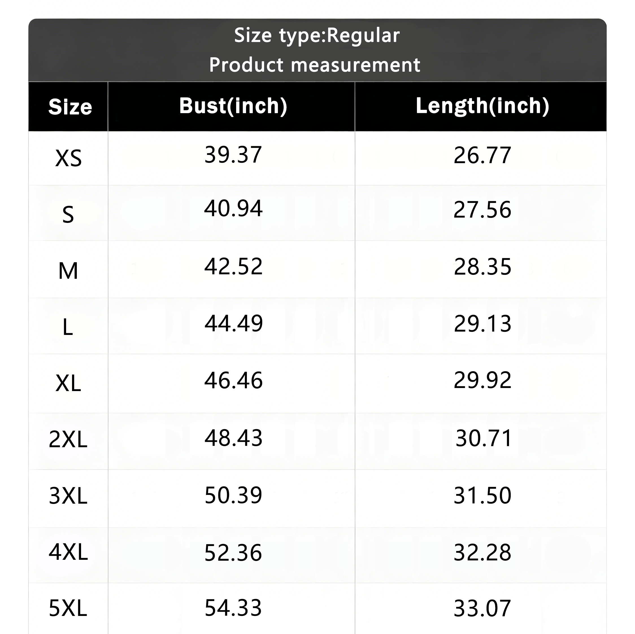Click the Size column header

pyautogui.click(x=70, y=107)
